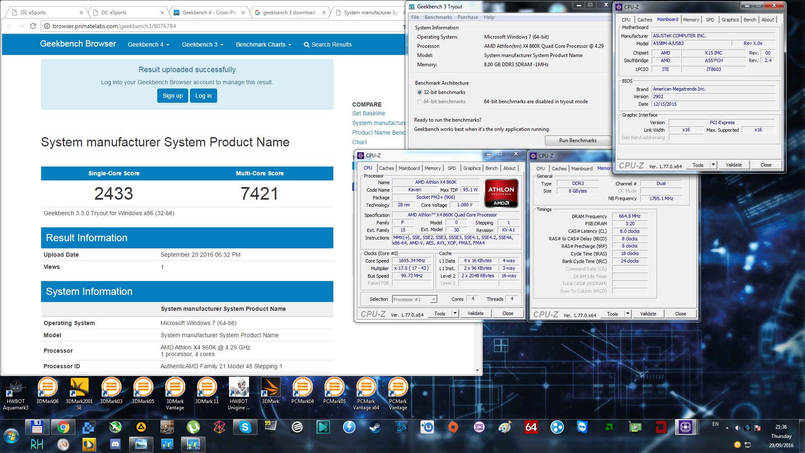The image size is (805, 453).
Task: Open AIDA64 taskbar icon
Action: point(531,427)
